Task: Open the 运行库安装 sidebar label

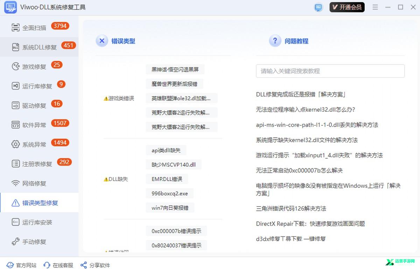Action: [x=37, y=222]
